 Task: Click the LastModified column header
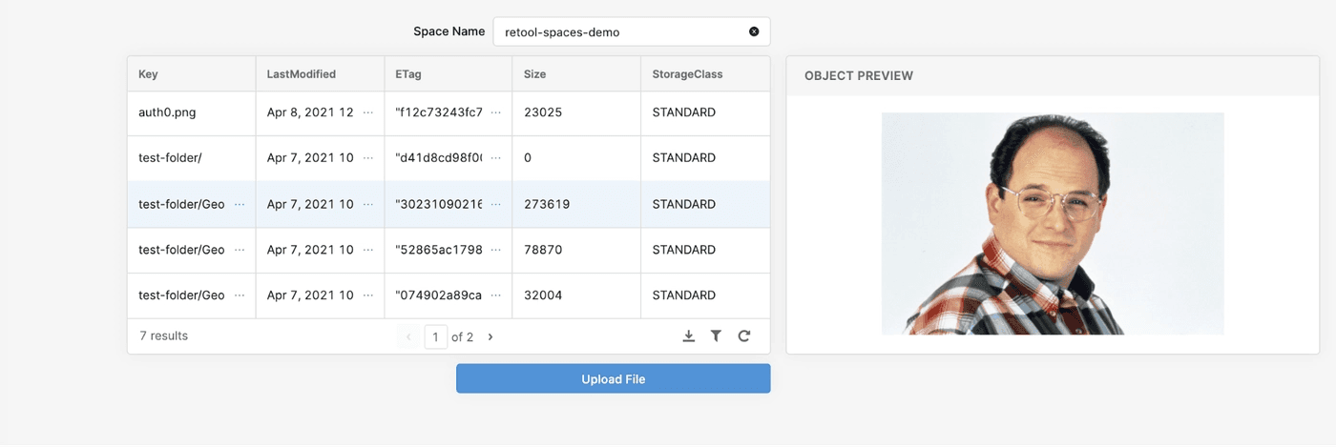[302, 74]
